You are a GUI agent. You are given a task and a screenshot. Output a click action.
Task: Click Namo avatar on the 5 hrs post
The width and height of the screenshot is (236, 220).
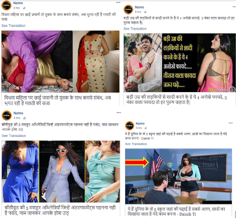[130, 126]
